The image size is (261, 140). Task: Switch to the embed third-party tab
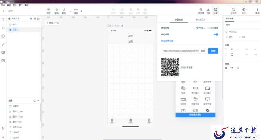click(x=201, y=19)
